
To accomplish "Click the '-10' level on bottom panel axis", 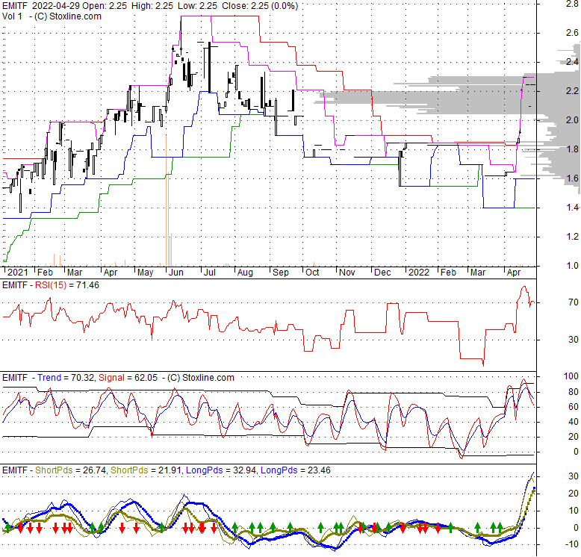I will pyautogui.click(x=572, y=544).
